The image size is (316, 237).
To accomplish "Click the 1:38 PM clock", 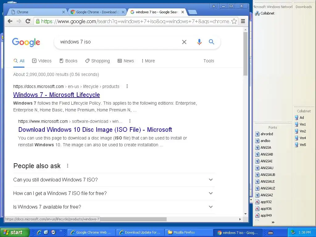I will (305, 232).
